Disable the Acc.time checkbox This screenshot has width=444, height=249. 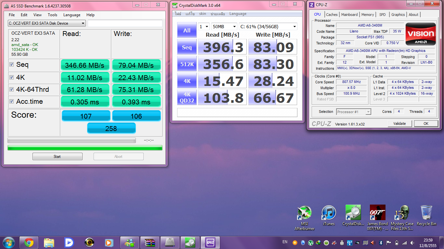(x=12, y=102)
